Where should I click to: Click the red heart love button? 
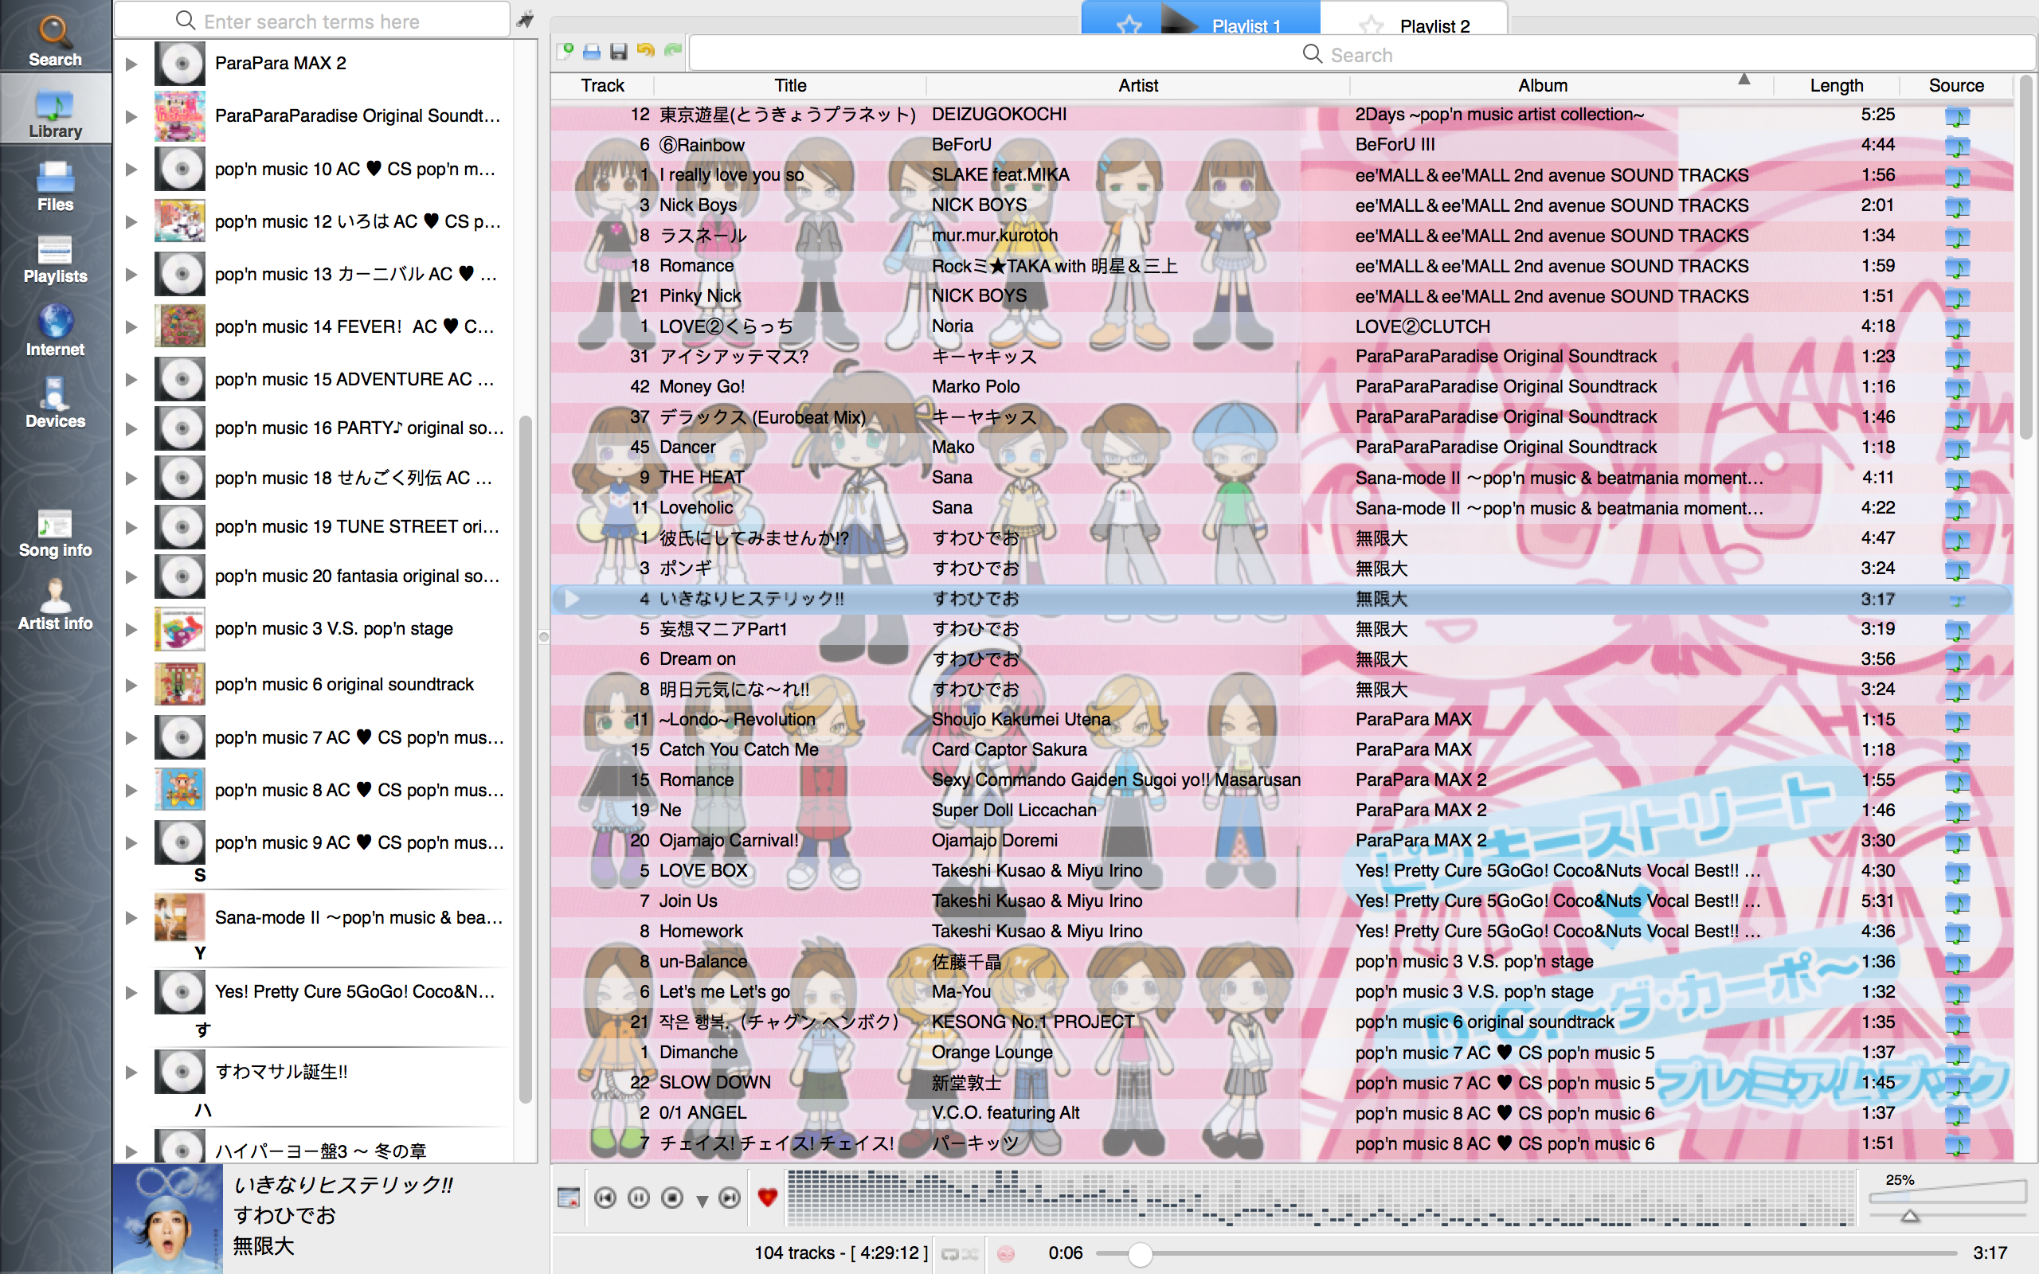coord(767,1198)
